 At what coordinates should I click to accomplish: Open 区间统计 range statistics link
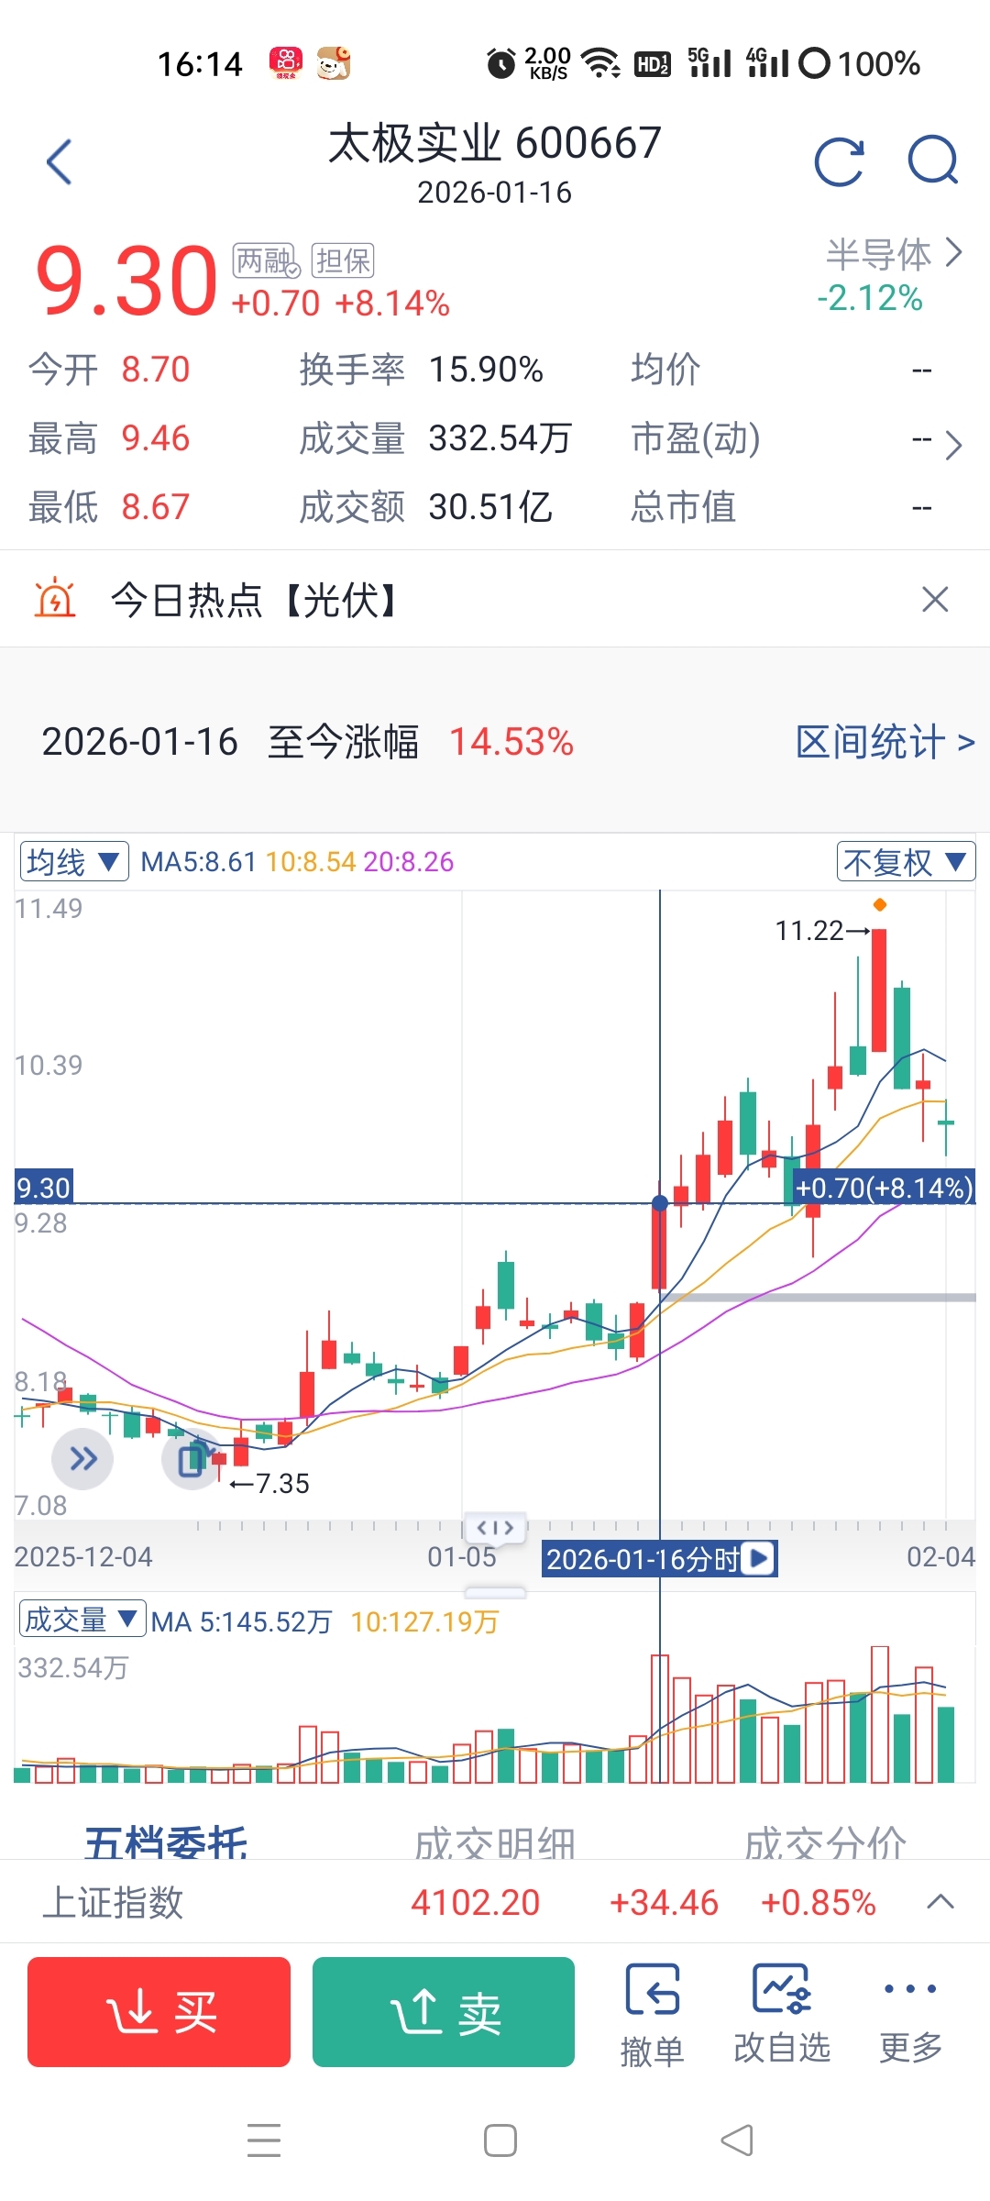pyautogui.click(x=885, y=742)
